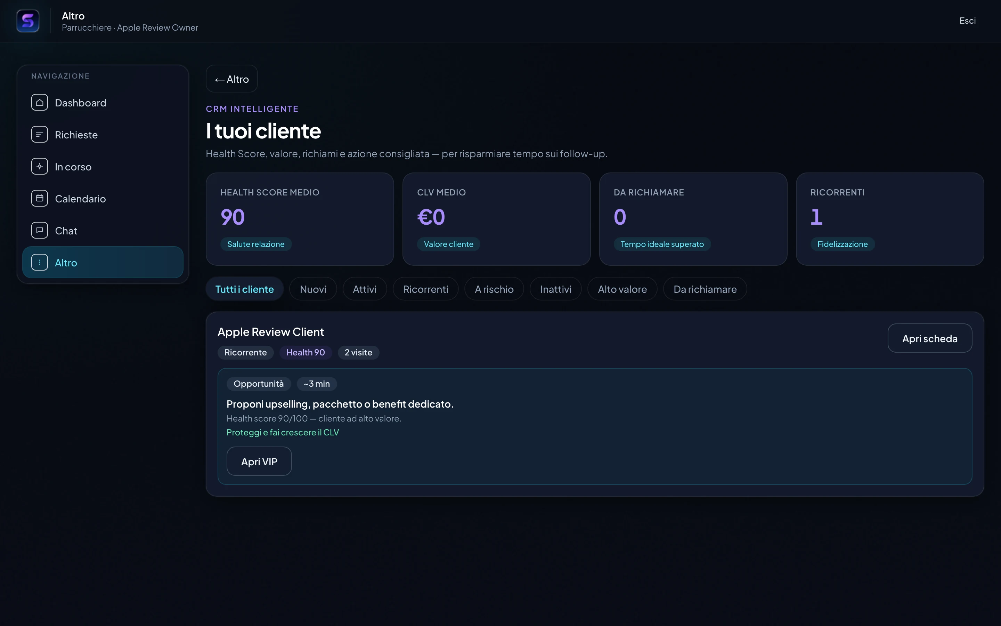Show Inattivi customers
Screen dimensions: 1001x626
[x=555, y=289]
